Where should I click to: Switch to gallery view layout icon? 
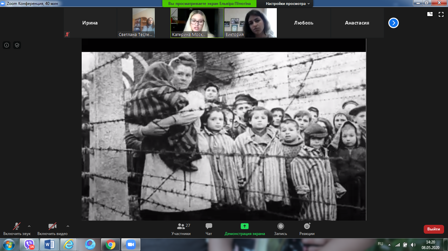430,14
